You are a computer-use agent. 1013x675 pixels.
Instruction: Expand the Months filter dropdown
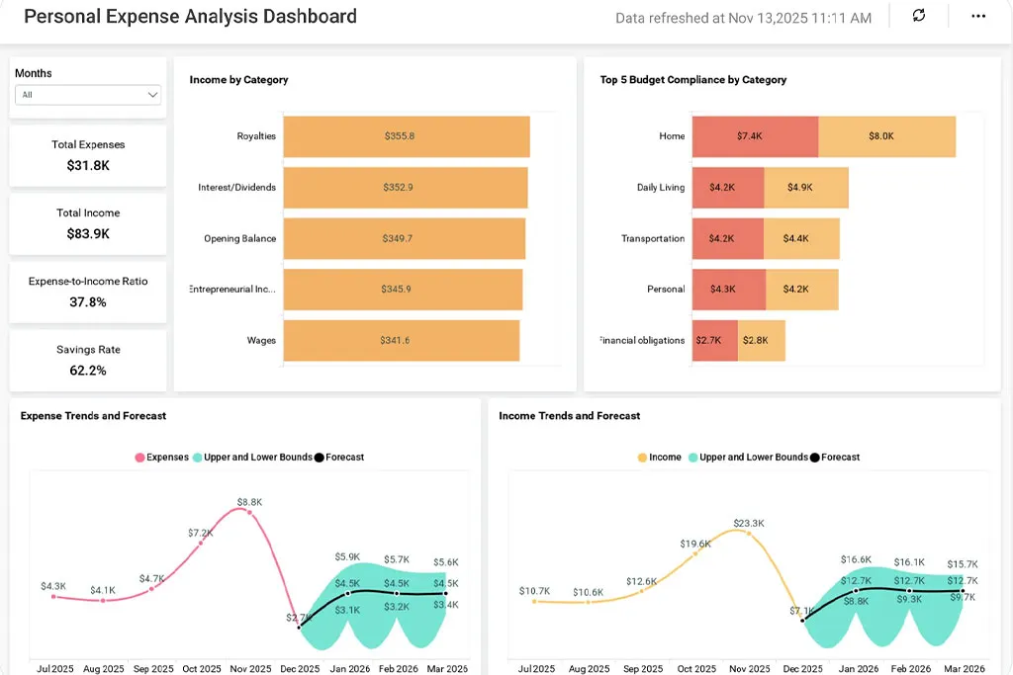pos(88,95)
